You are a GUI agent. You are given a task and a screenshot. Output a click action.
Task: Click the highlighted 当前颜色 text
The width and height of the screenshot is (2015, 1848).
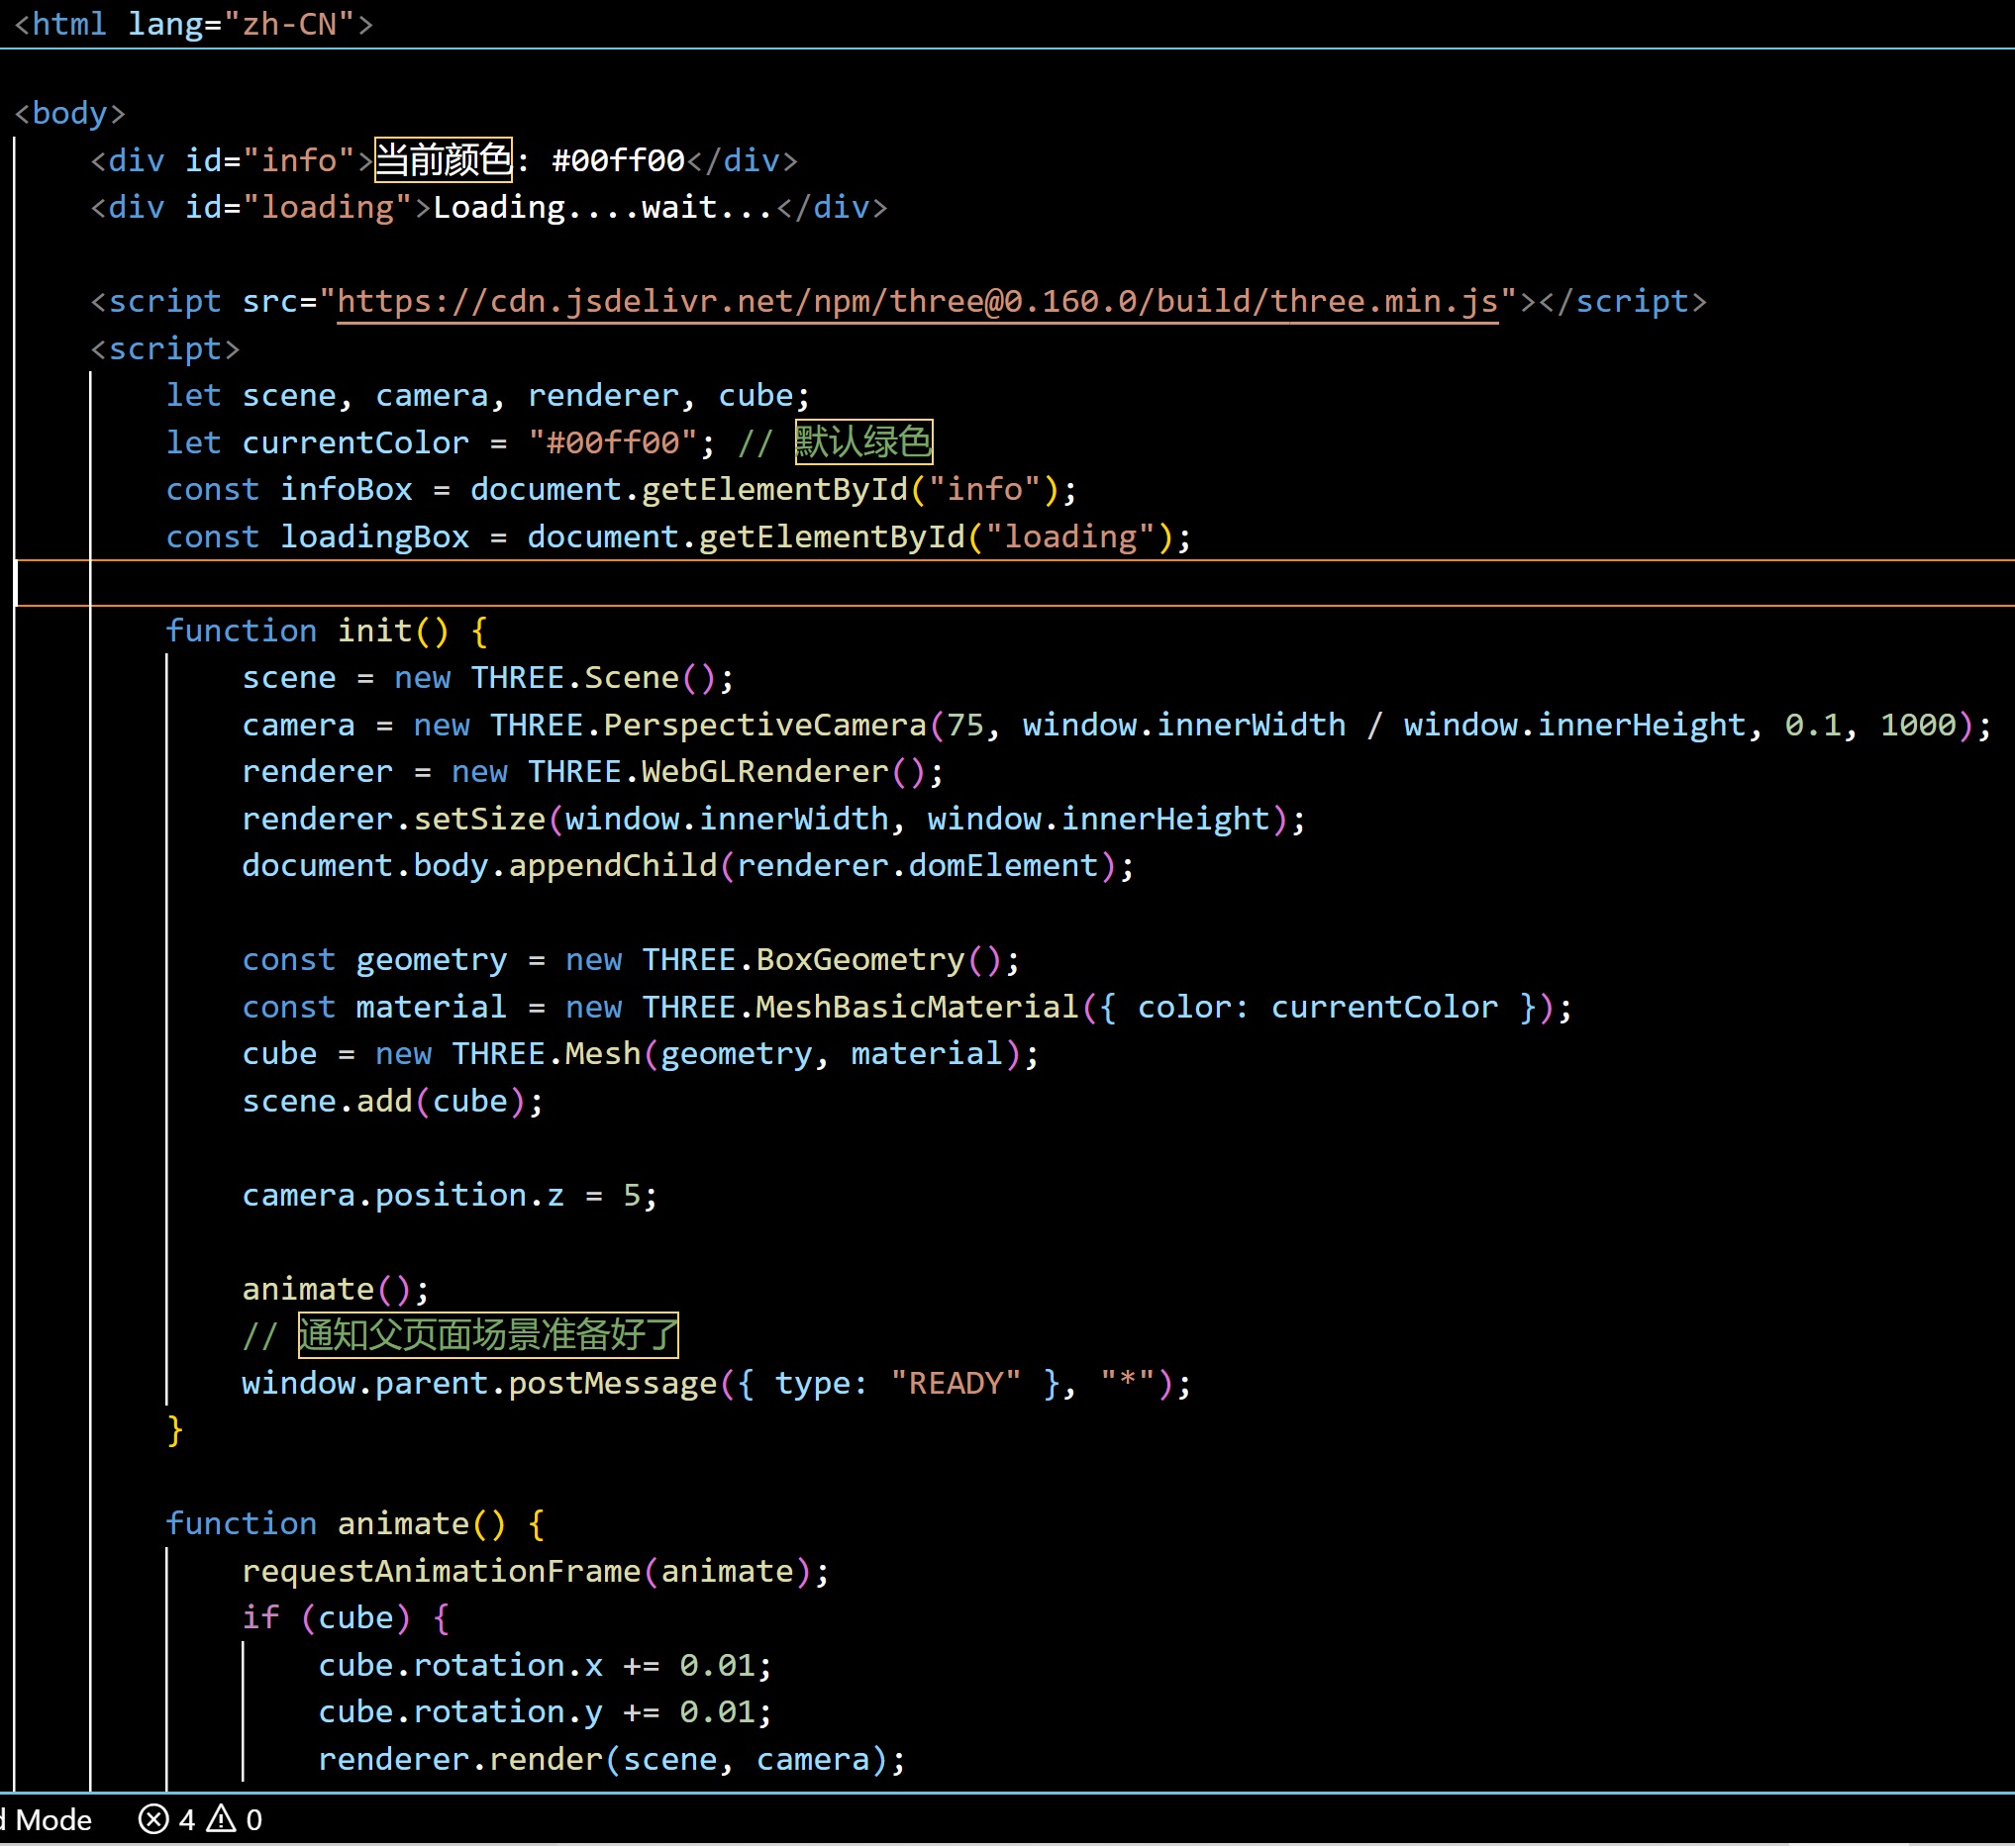point(443,160)
